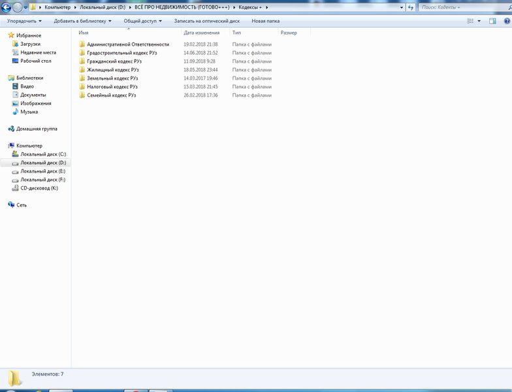Select Локальный диск (E:) in the navigation tree
This screenshot has width=512, height=392.
[42, 171]
